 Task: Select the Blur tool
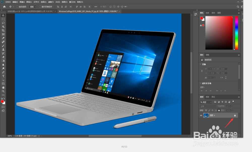coord(3,65)
